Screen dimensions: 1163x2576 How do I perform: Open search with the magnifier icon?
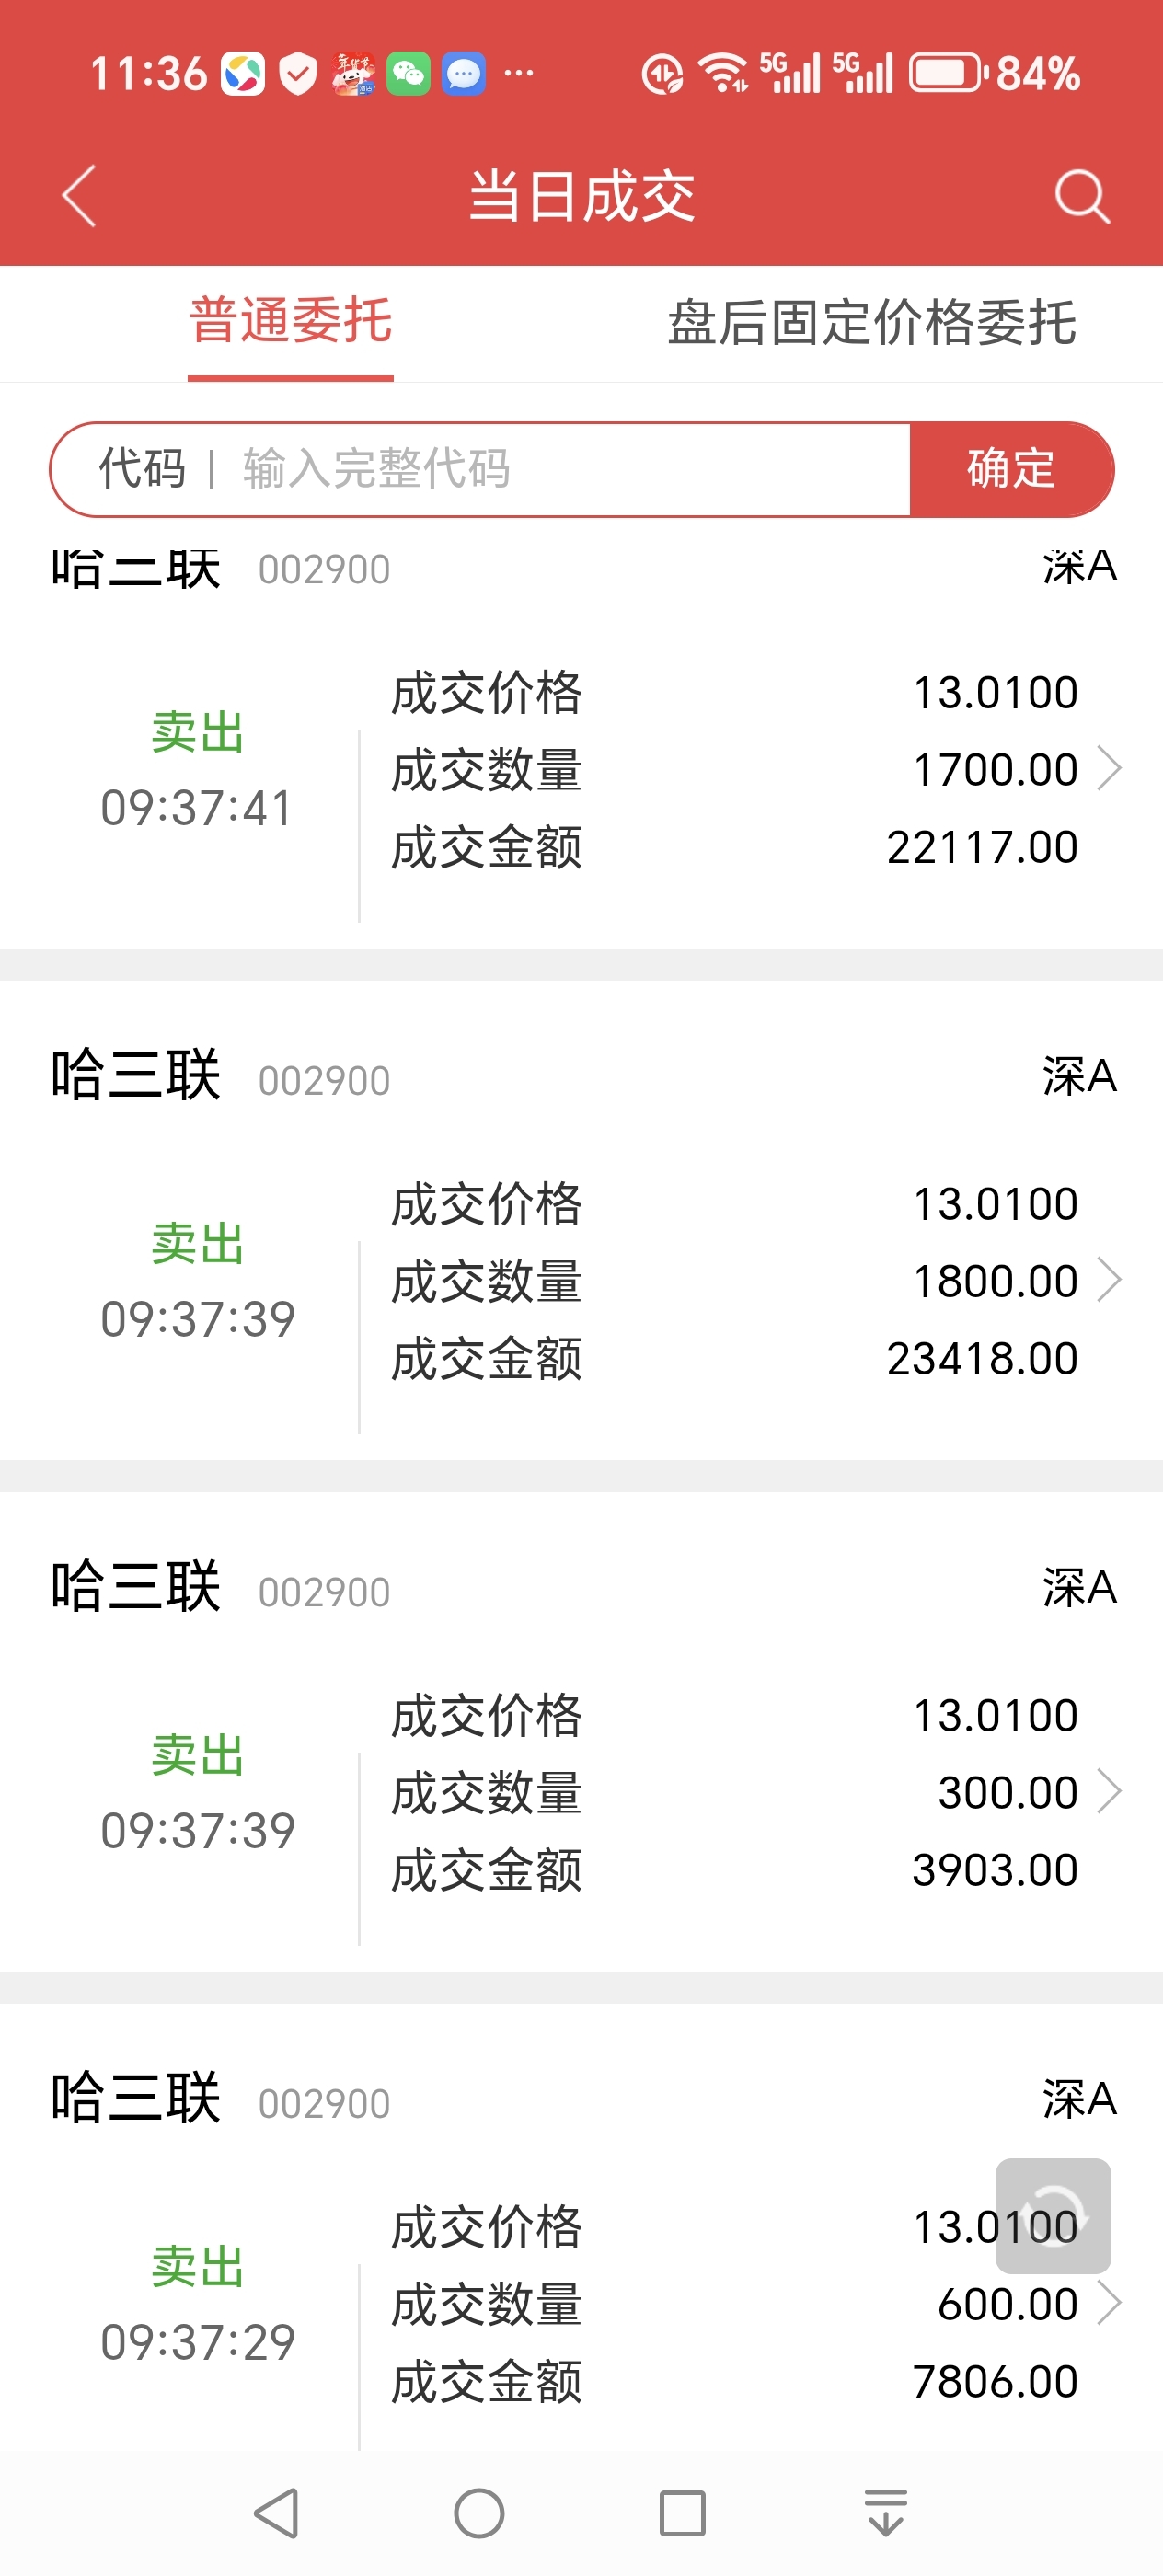[x=1082, y=196]
